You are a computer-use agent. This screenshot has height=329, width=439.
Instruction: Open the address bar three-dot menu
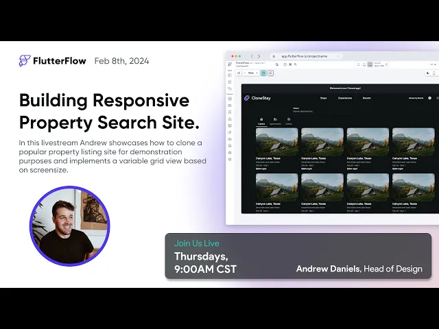[x=338, y=56]
